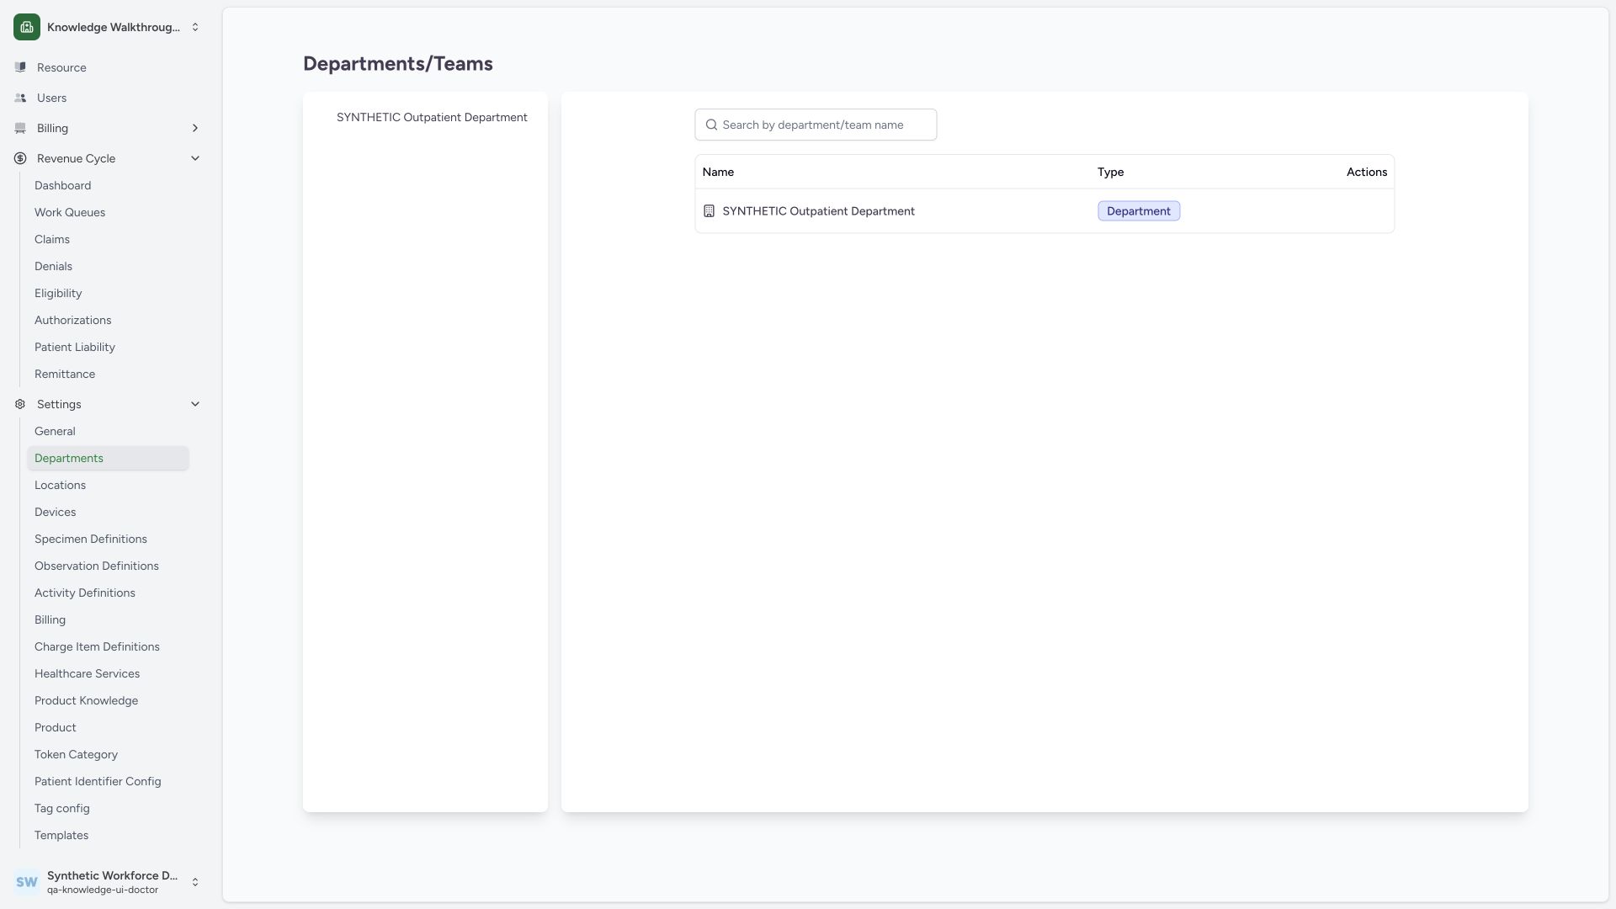Open Eligibility page
The height and width of the screenshot is (909, 1616).
pyautogui.click(x=58, y=293)
